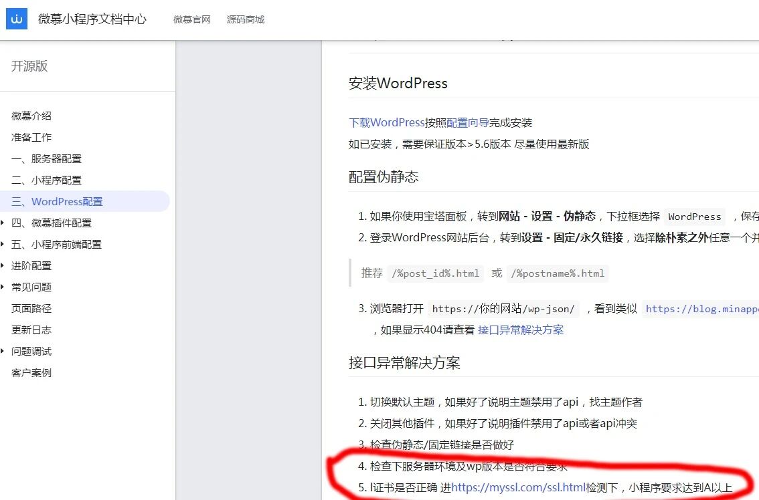Open the 微慕小程序文档中心 title
759x500 pixels.
[x=92, y=19]
